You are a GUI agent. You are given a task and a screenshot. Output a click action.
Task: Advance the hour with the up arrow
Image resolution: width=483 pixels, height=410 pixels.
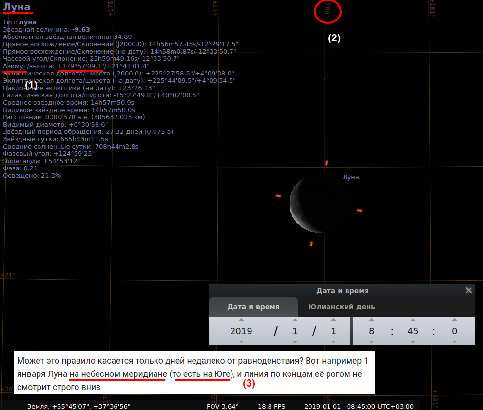click(371, 320)
